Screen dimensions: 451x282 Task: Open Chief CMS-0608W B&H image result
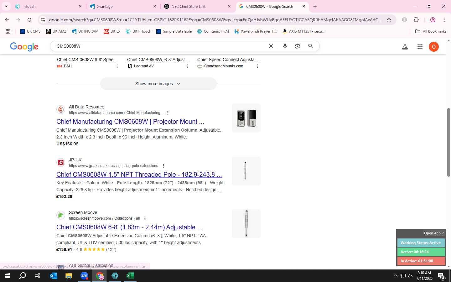87,60
